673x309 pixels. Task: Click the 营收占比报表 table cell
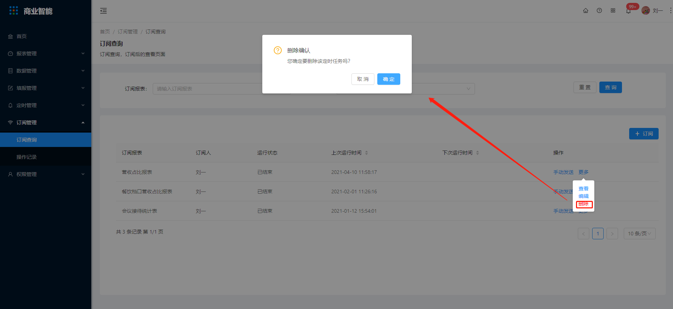pyautogui.click(x=137, y=172)
